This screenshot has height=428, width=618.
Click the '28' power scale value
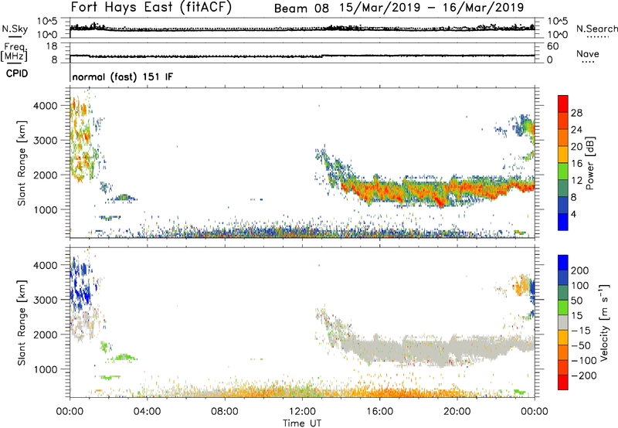pos(576,113)
